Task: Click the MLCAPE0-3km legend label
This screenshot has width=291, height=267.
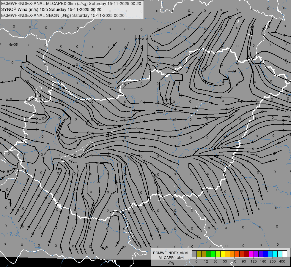Action: click(x=171, y=258)
